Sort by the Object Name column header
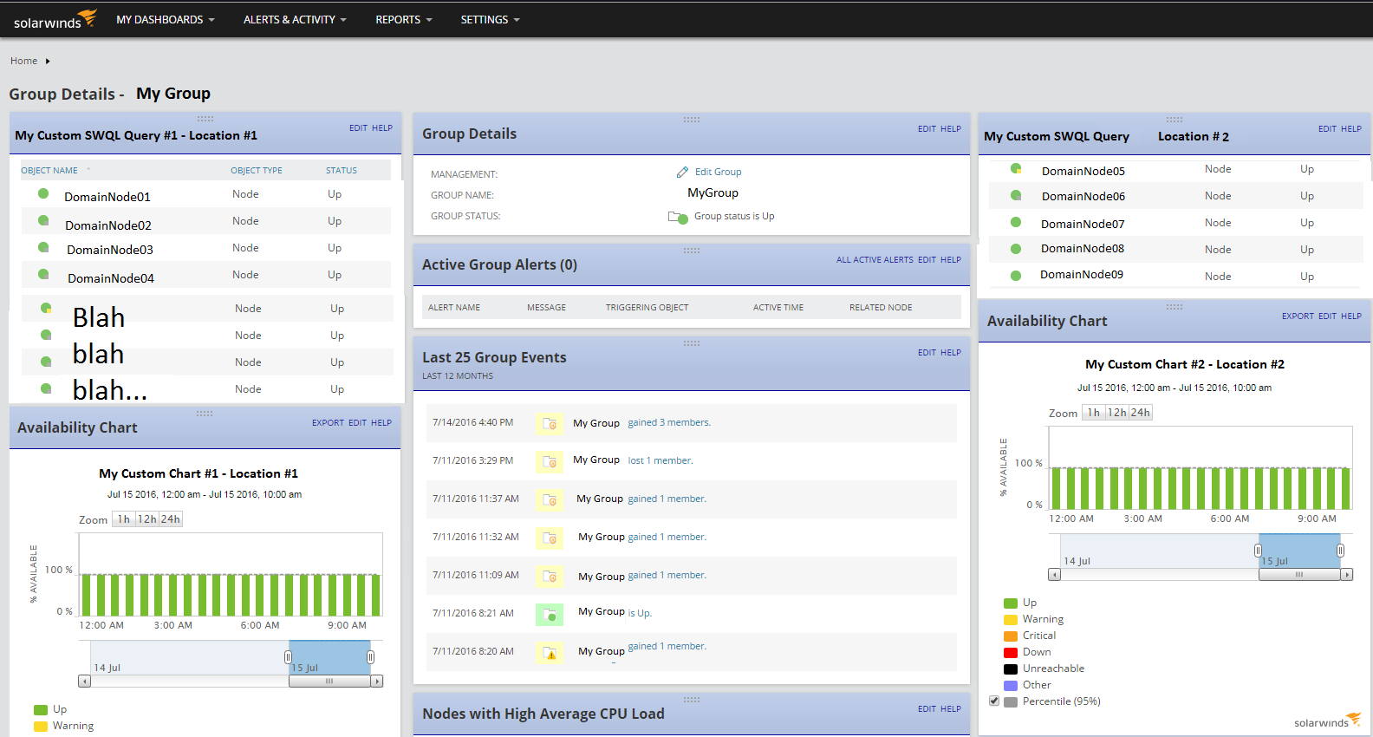This screenshot has height=737, width=1373. pos(49,171)
